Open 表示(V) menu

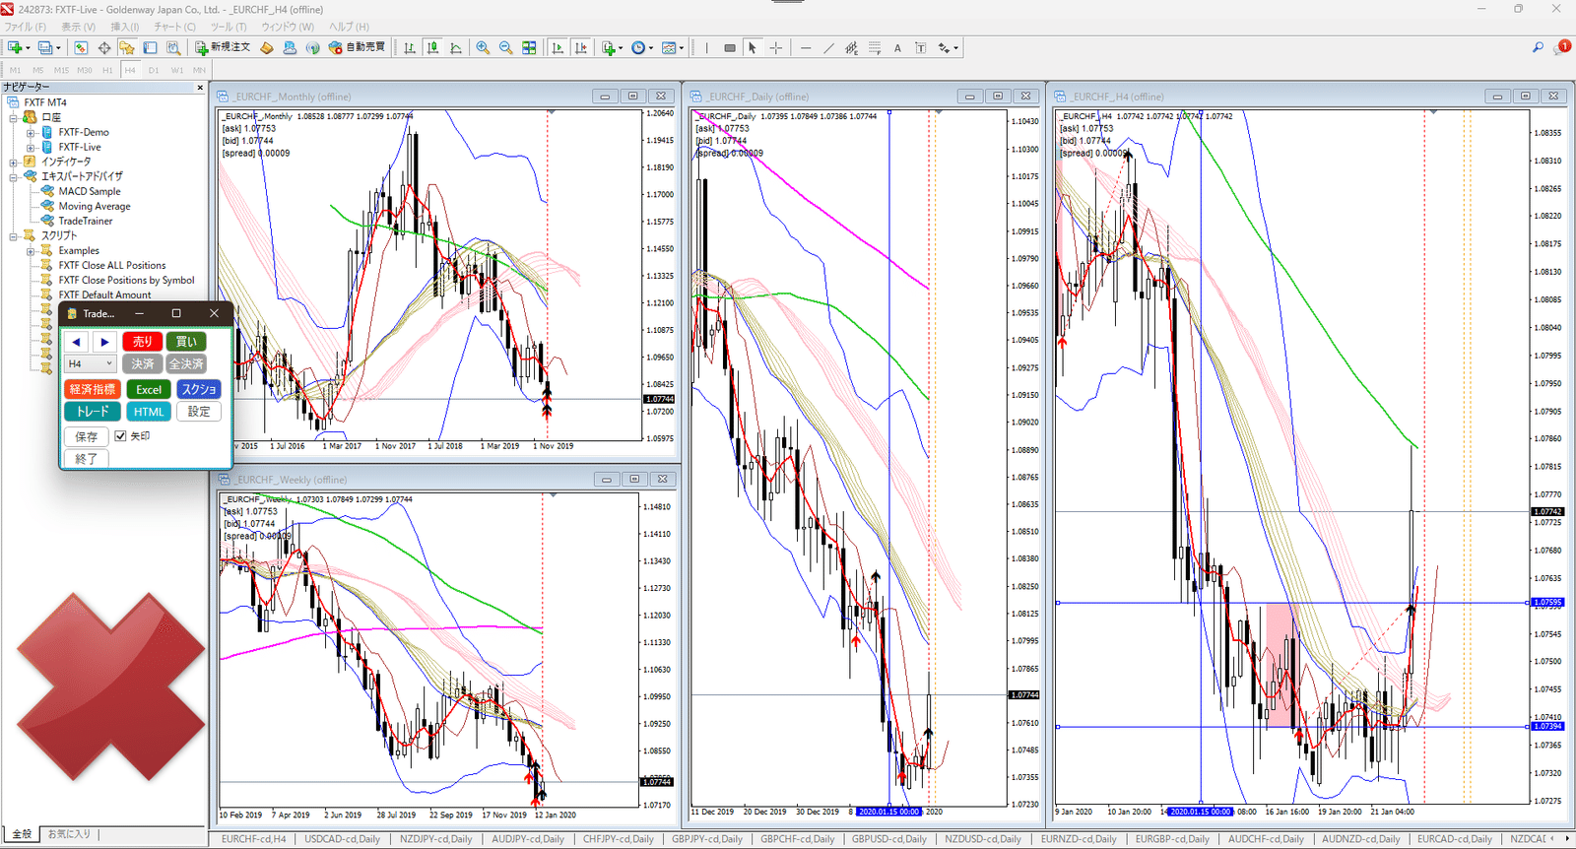[x=79, y=27]
